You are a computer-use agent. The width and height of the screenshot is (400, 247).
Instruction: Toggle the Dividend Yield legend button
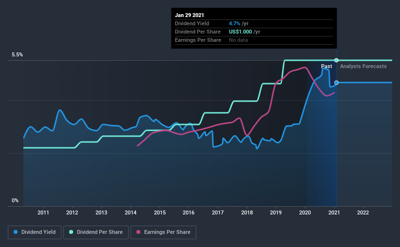point(35,232)
